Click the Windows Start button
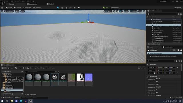 2,101
